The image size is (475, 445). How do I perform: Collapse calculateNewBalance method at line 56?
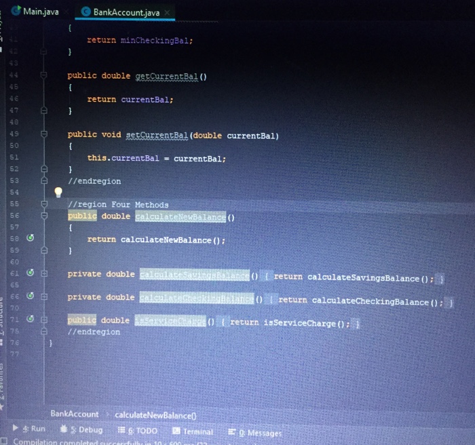[44, 216]
